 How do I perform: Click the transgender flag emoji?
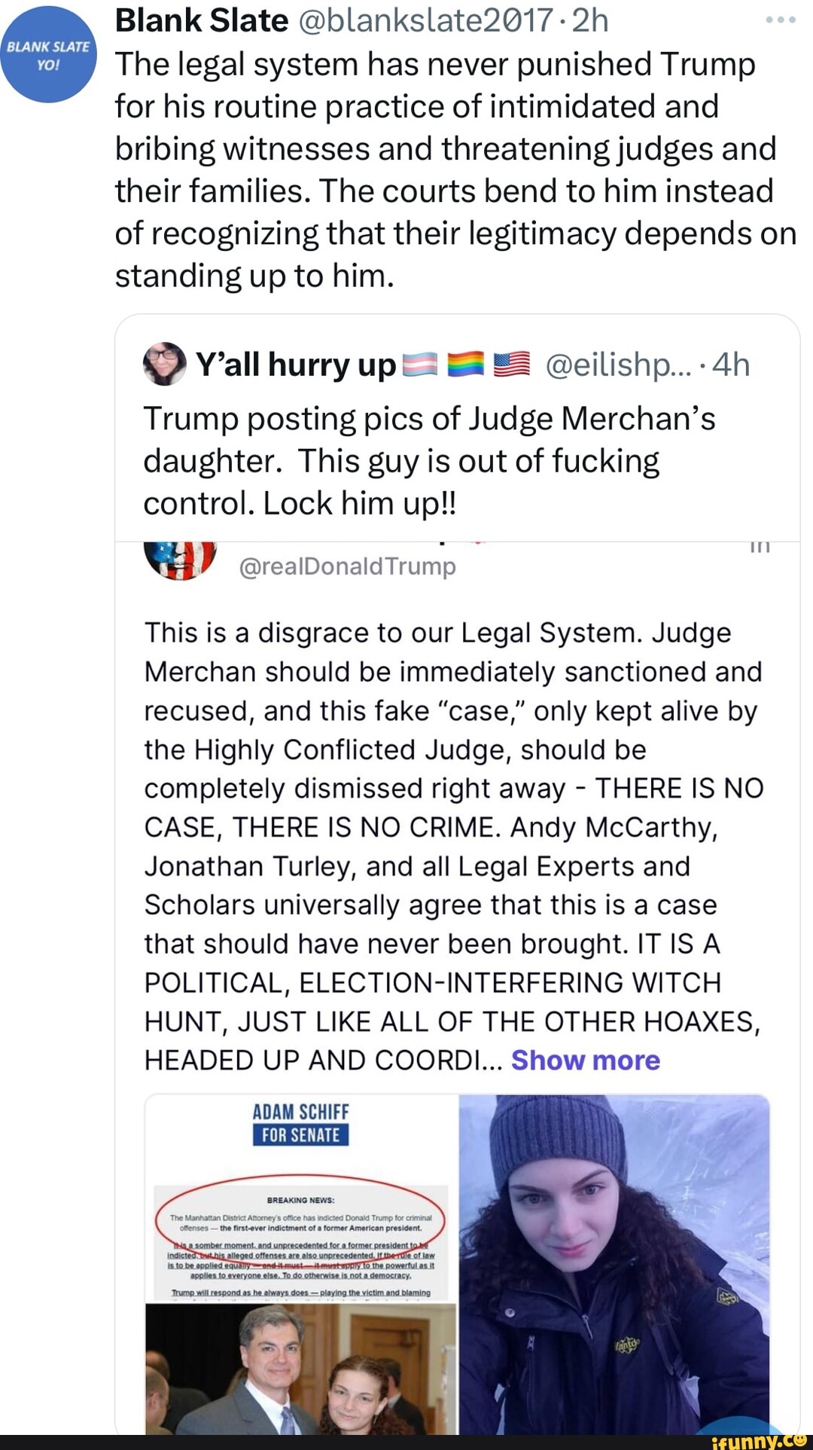click(x=420, y=365)
